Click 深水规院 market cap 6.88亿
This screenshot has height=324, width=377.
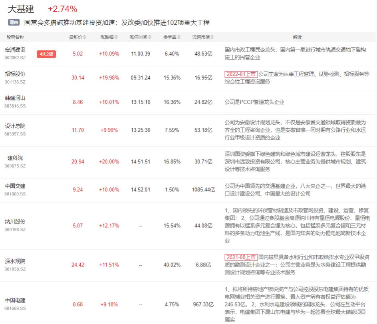coord(203,265)
